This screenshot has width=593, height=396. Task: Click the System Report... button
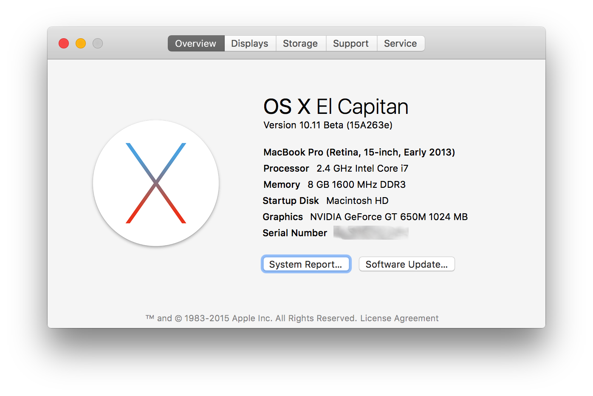coord(306,264)
